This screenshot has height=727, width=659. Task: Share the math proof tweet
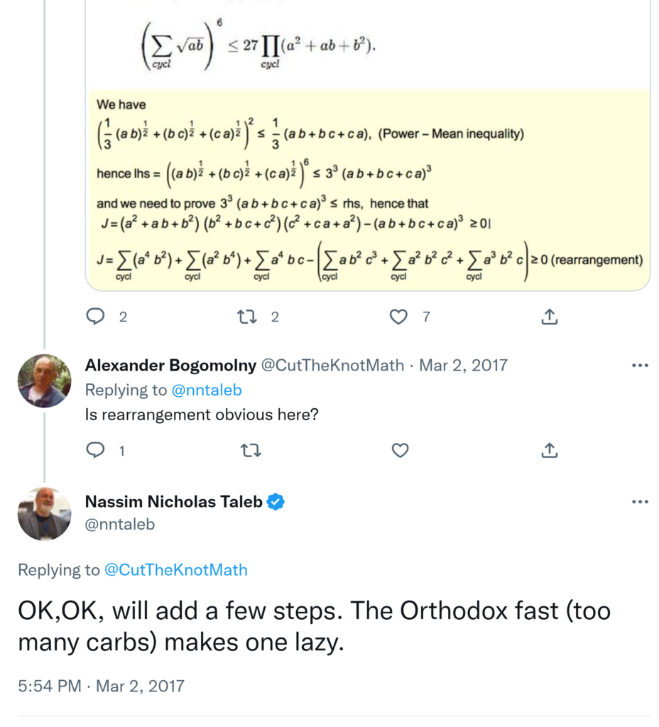[550, 317]
